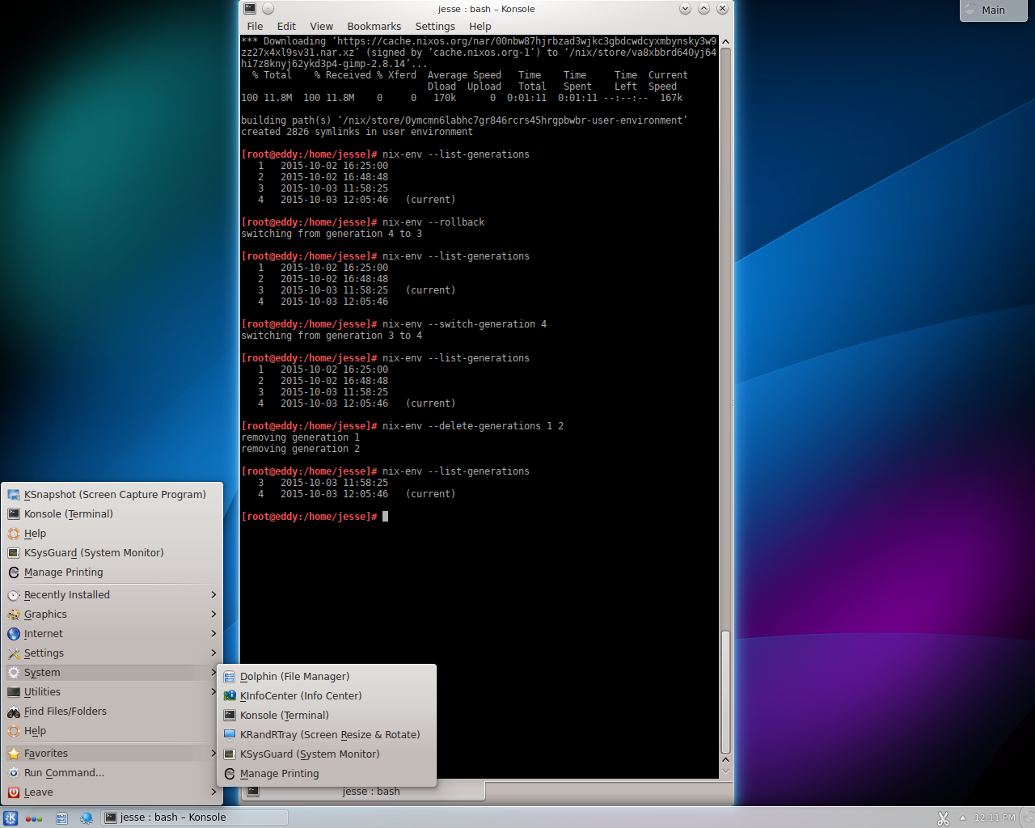The height and width of the screenshot is (828, 1035).
Task: Click the Main activity button top right
Action: click(993, 11)
